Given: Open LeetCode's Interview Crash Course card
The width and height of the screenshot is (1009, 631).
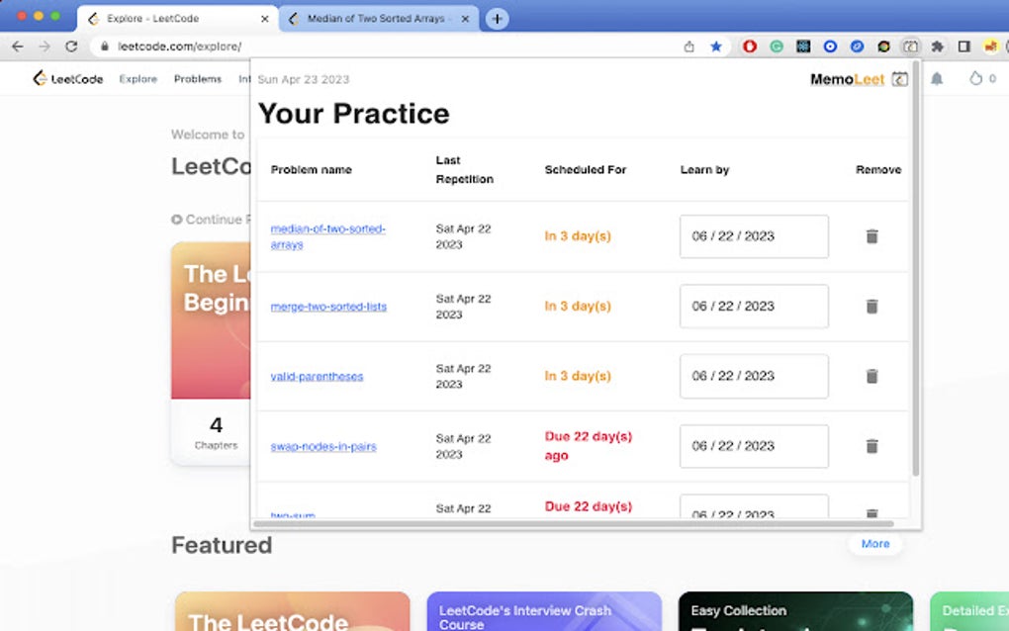Looking at the screenshot, I should [544, 611].
